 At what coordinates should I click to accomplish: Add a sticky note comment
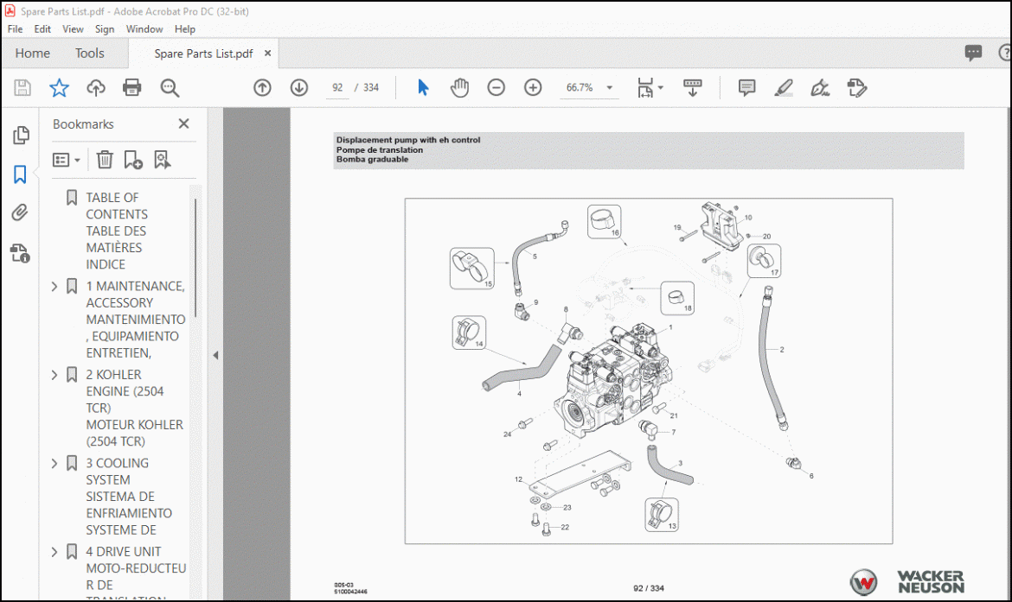click(746, 87)
